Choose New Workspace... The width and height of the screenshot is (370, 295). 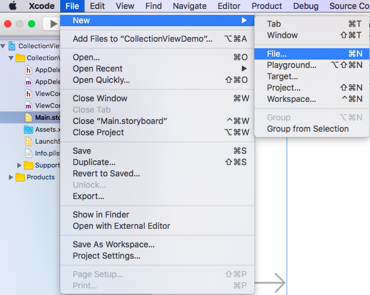[x=312, y=99]
